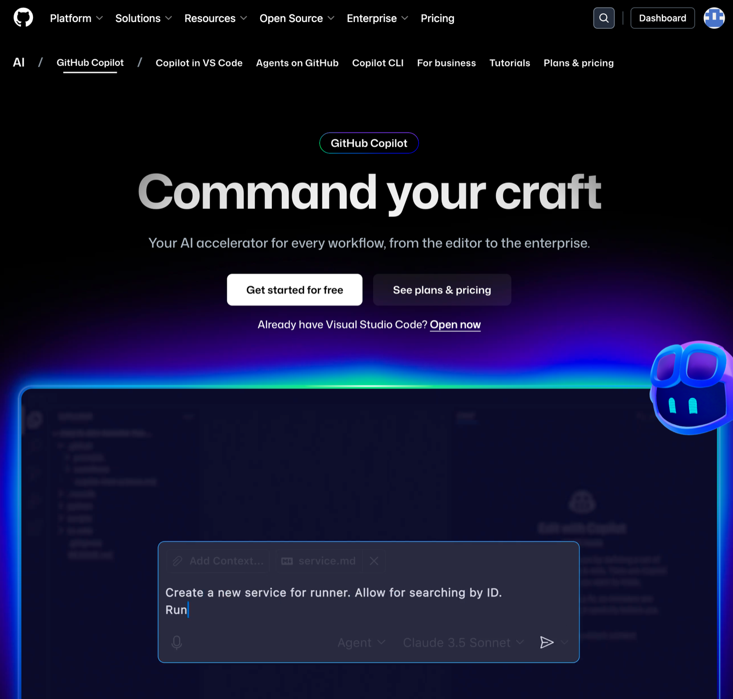The image size is (733, 699).
Task: Click the Dashboard button
Action: [x=662, y=18]
